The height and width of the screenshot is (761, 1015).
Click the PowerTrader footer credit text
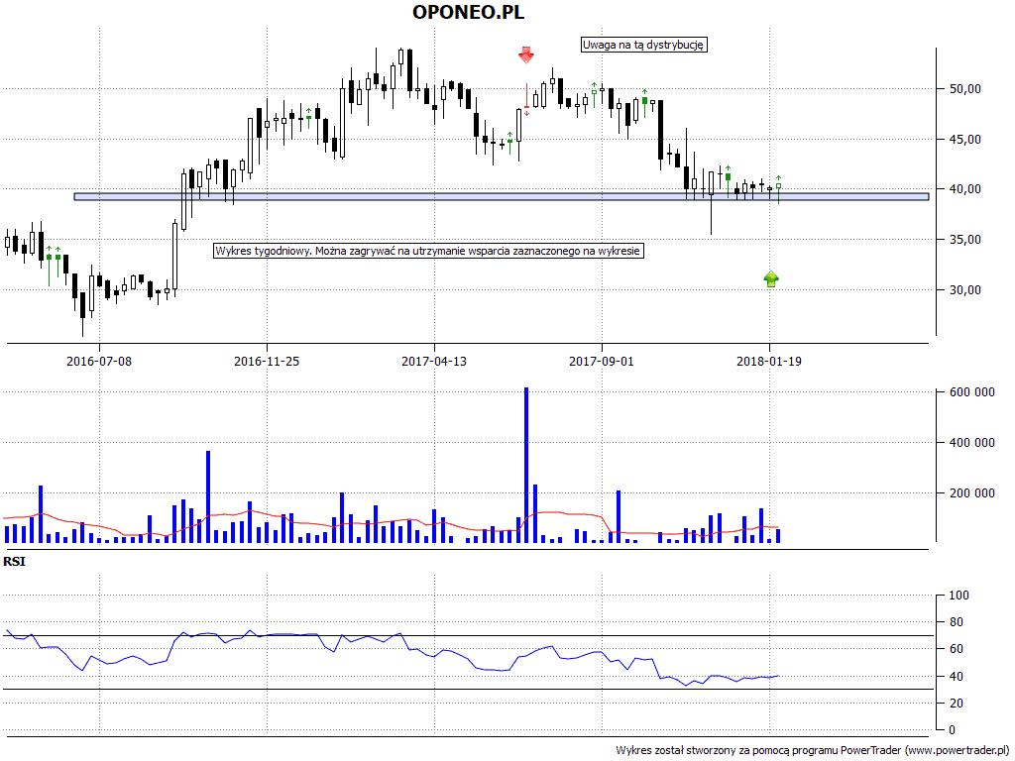point(812,751)
